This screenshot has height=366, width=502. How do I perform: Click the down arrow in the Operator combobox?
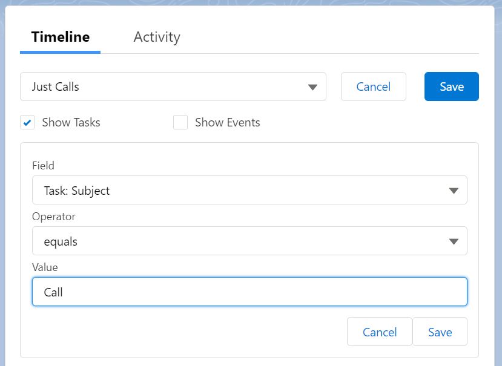(454, 241)
